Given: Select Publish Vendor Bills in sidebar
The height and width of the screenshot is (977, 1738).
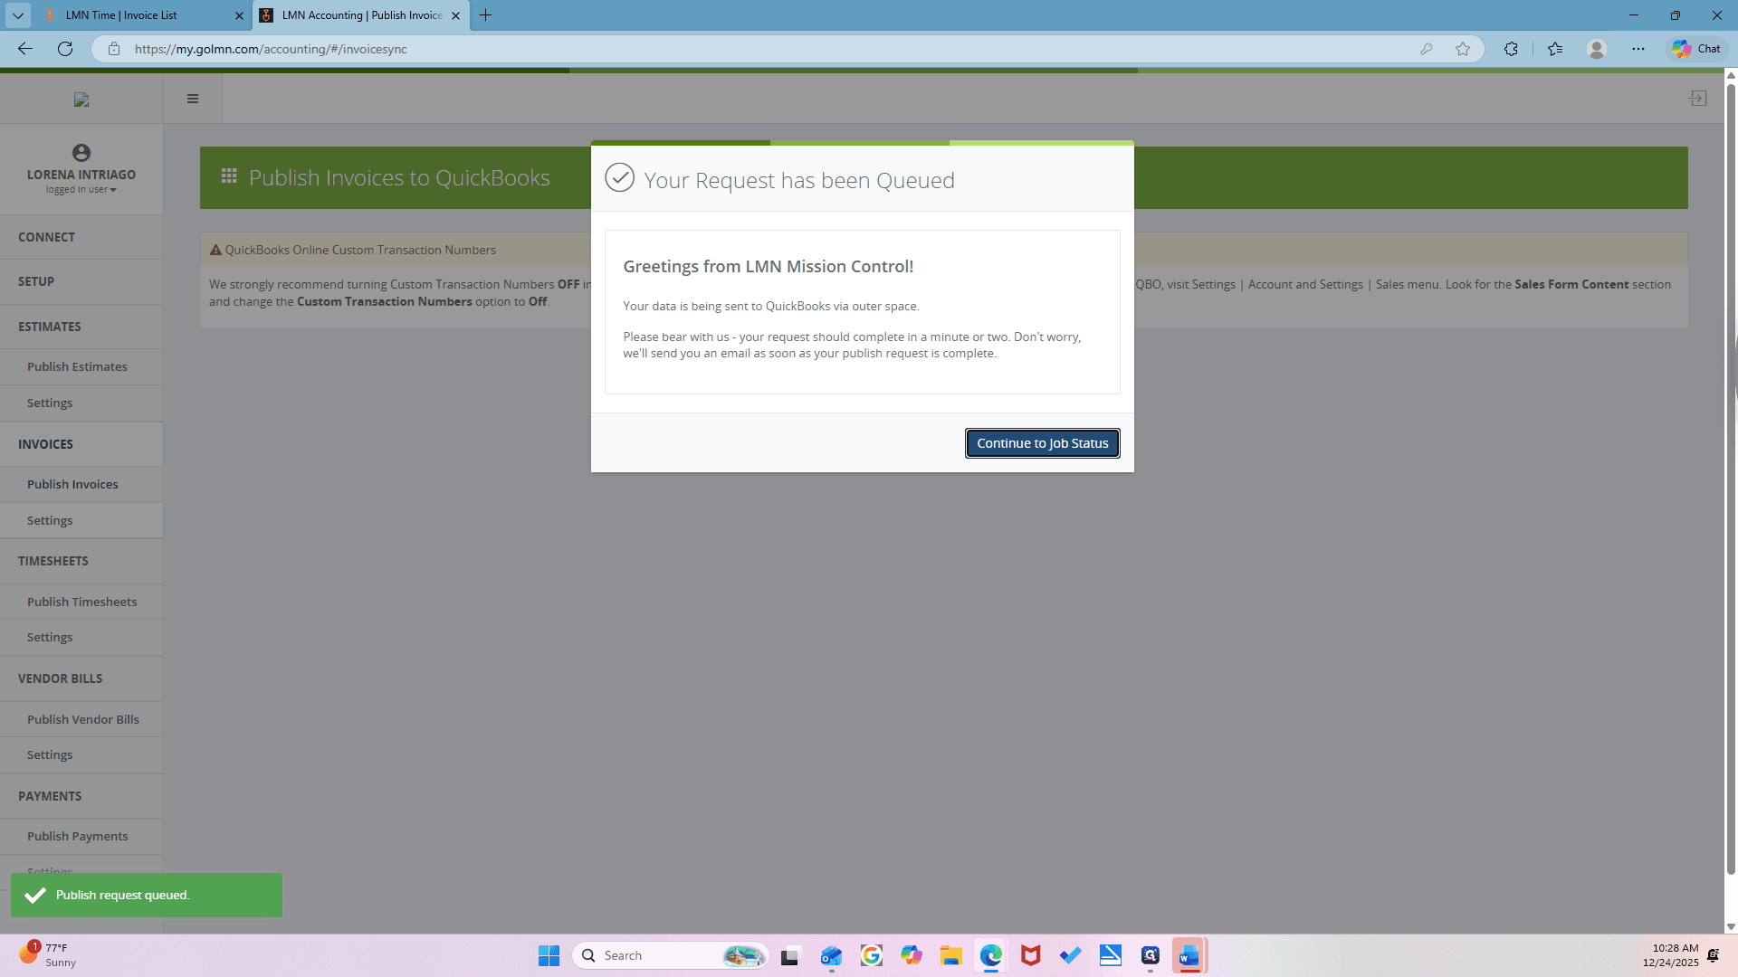Looking at the screenshot, I should tap(81, 719).
